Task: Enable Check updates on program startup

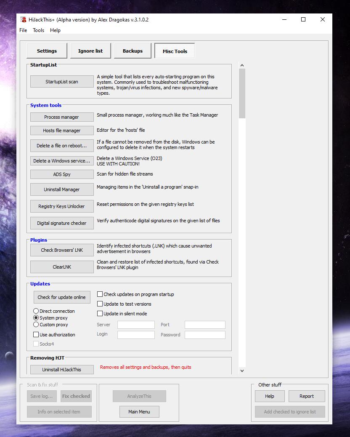Action: (x=100, y=294)
